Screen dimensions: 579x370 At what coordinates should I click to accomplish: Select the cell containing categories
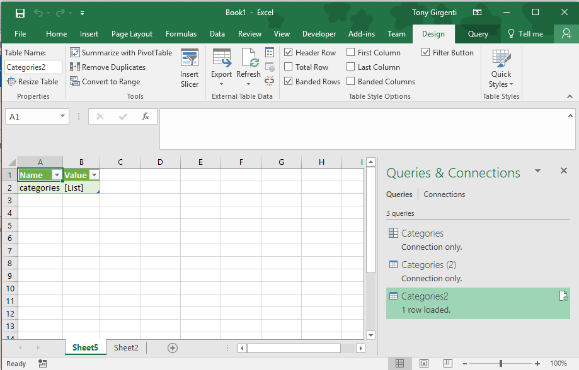coord(40,188)
